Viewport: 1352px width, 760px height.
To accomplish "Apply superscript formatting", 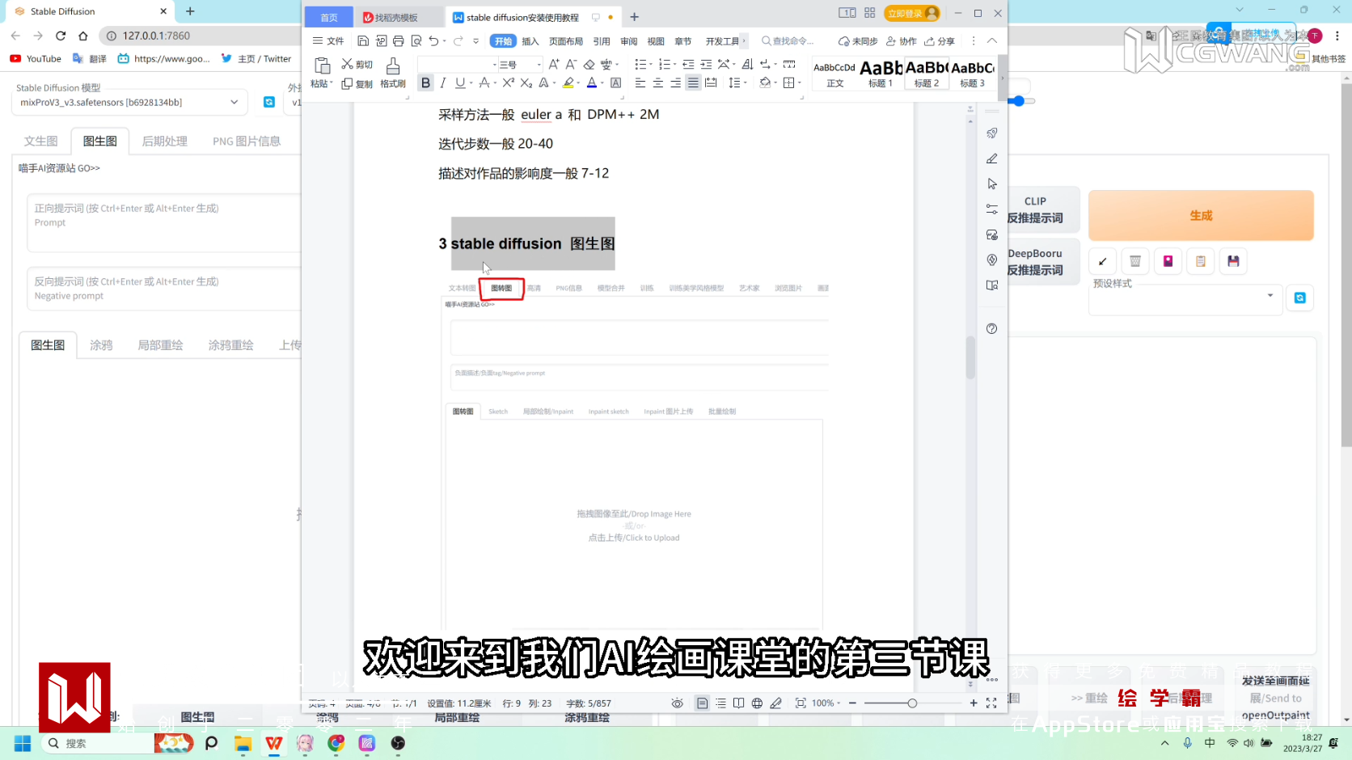I will (x=508, y=82).
